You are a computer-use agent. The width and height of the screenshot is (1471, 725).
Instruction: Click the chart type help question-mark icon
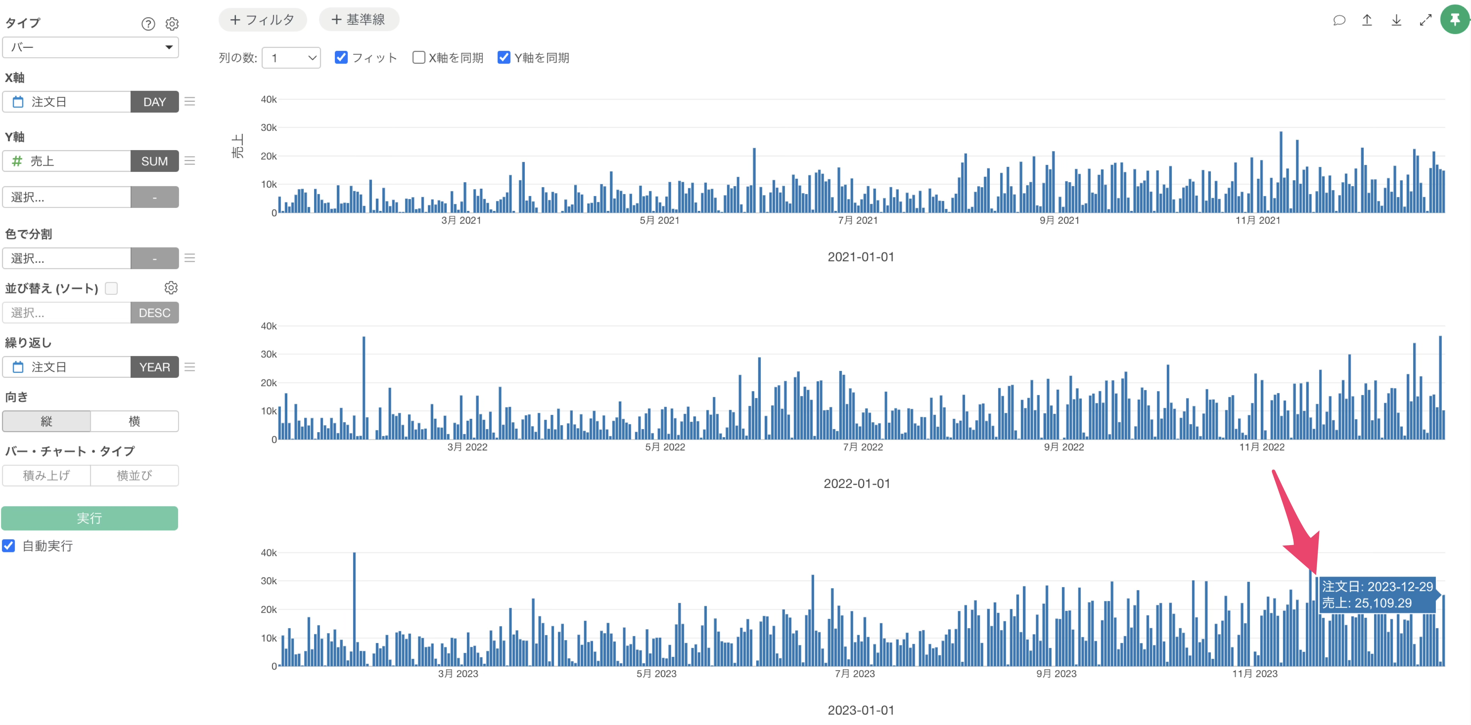pyautogui.click(x=148, y=23)
